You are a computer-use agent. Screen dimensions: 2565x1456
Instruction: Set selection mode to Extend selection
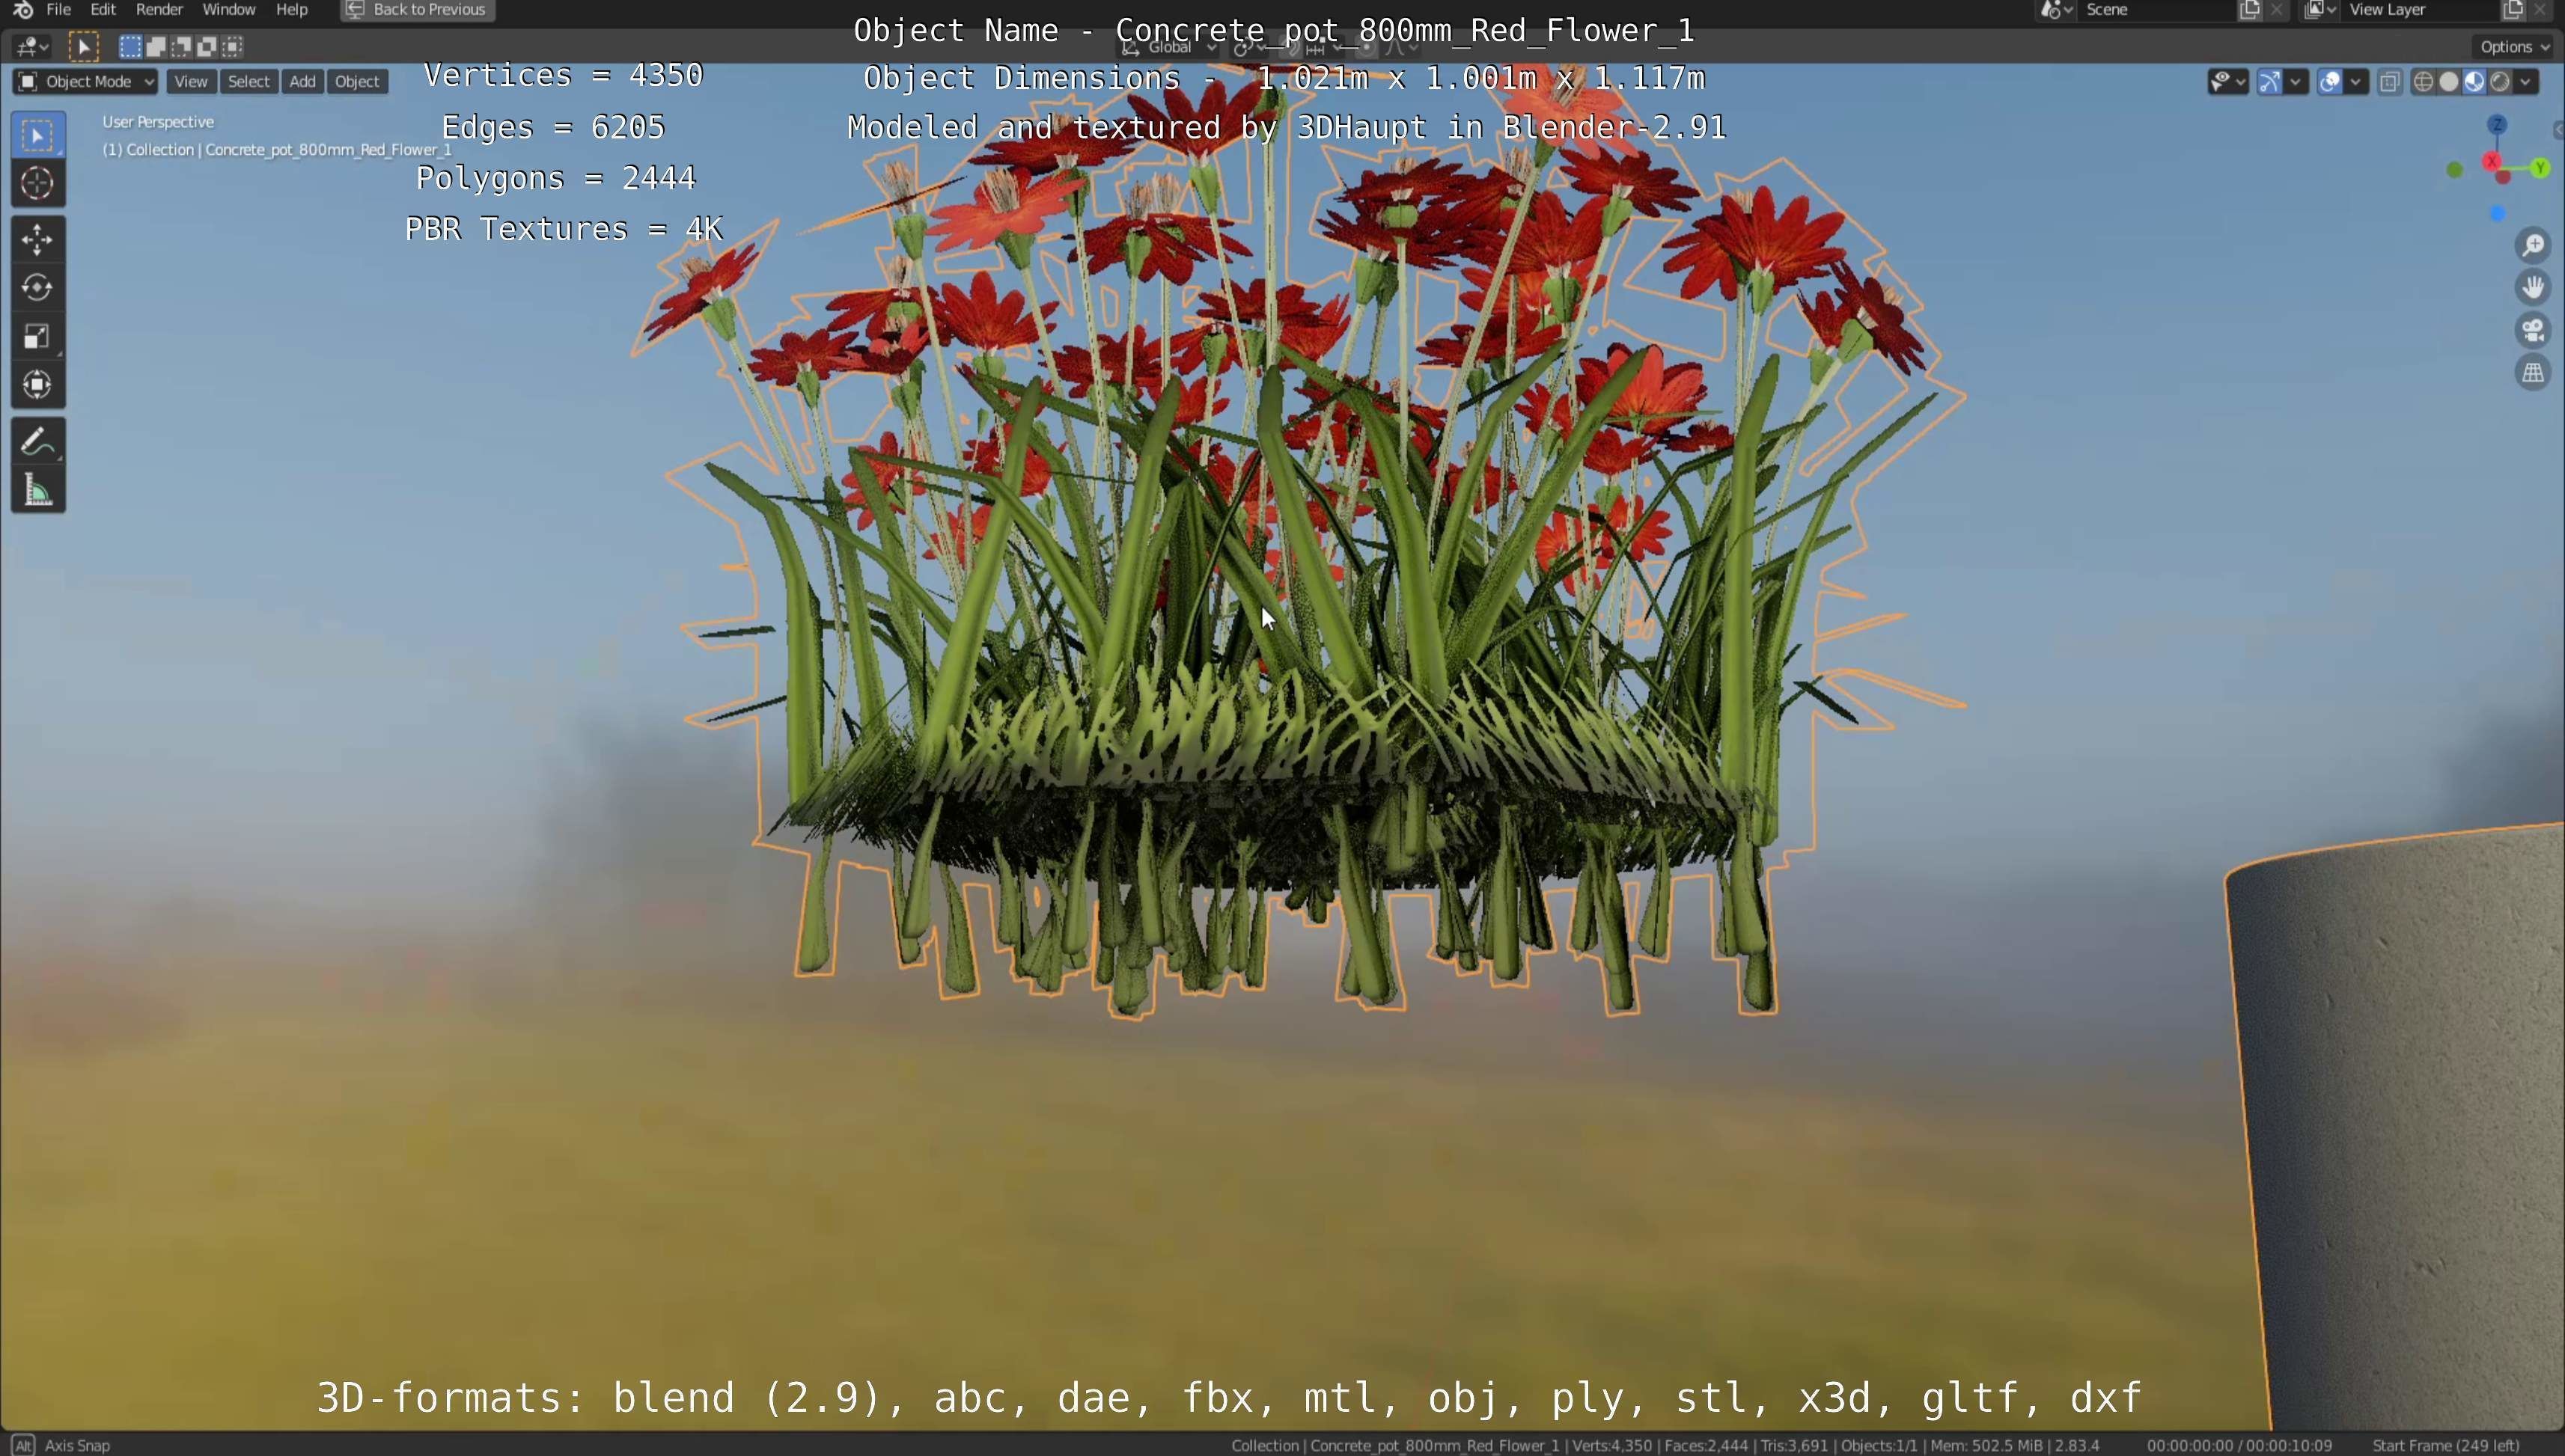156,46
